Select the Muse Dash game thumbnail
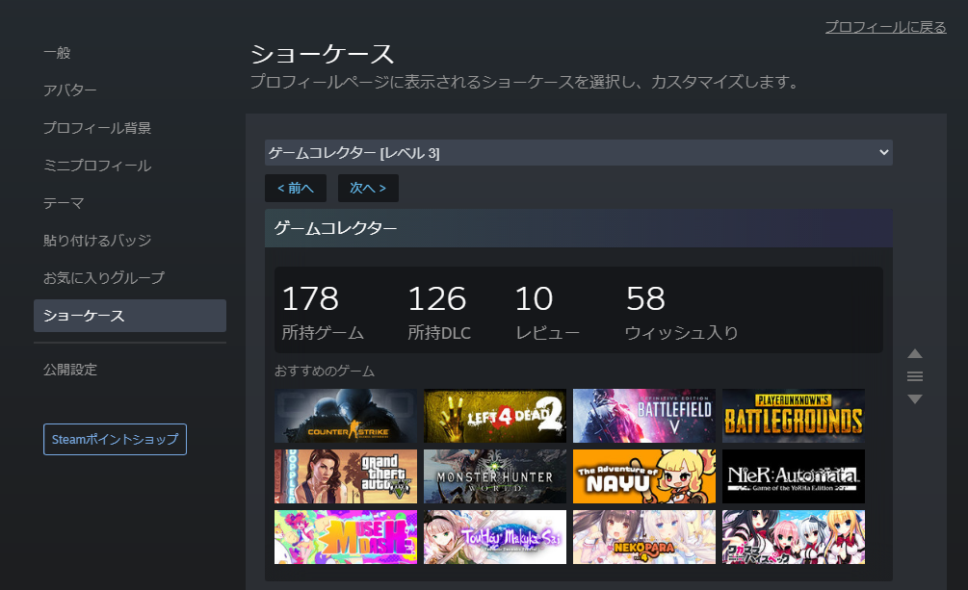 (346, 537)
